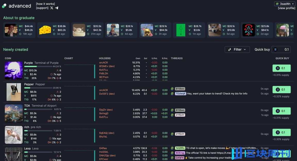Open the [support] link
This screenshot has height=161, width=297.
click(42, 8)
